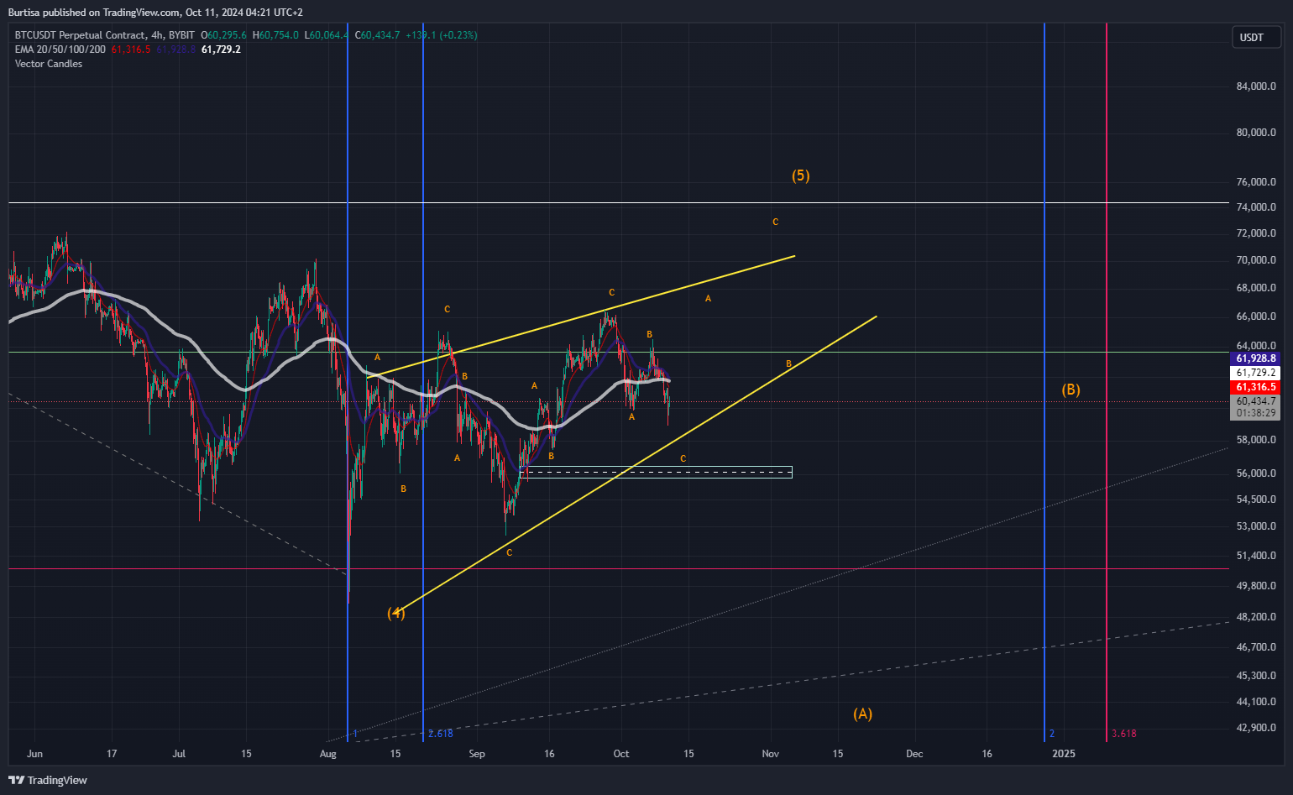Select the EMA 20/50/100/200 indicator legend

pos(60,50)
